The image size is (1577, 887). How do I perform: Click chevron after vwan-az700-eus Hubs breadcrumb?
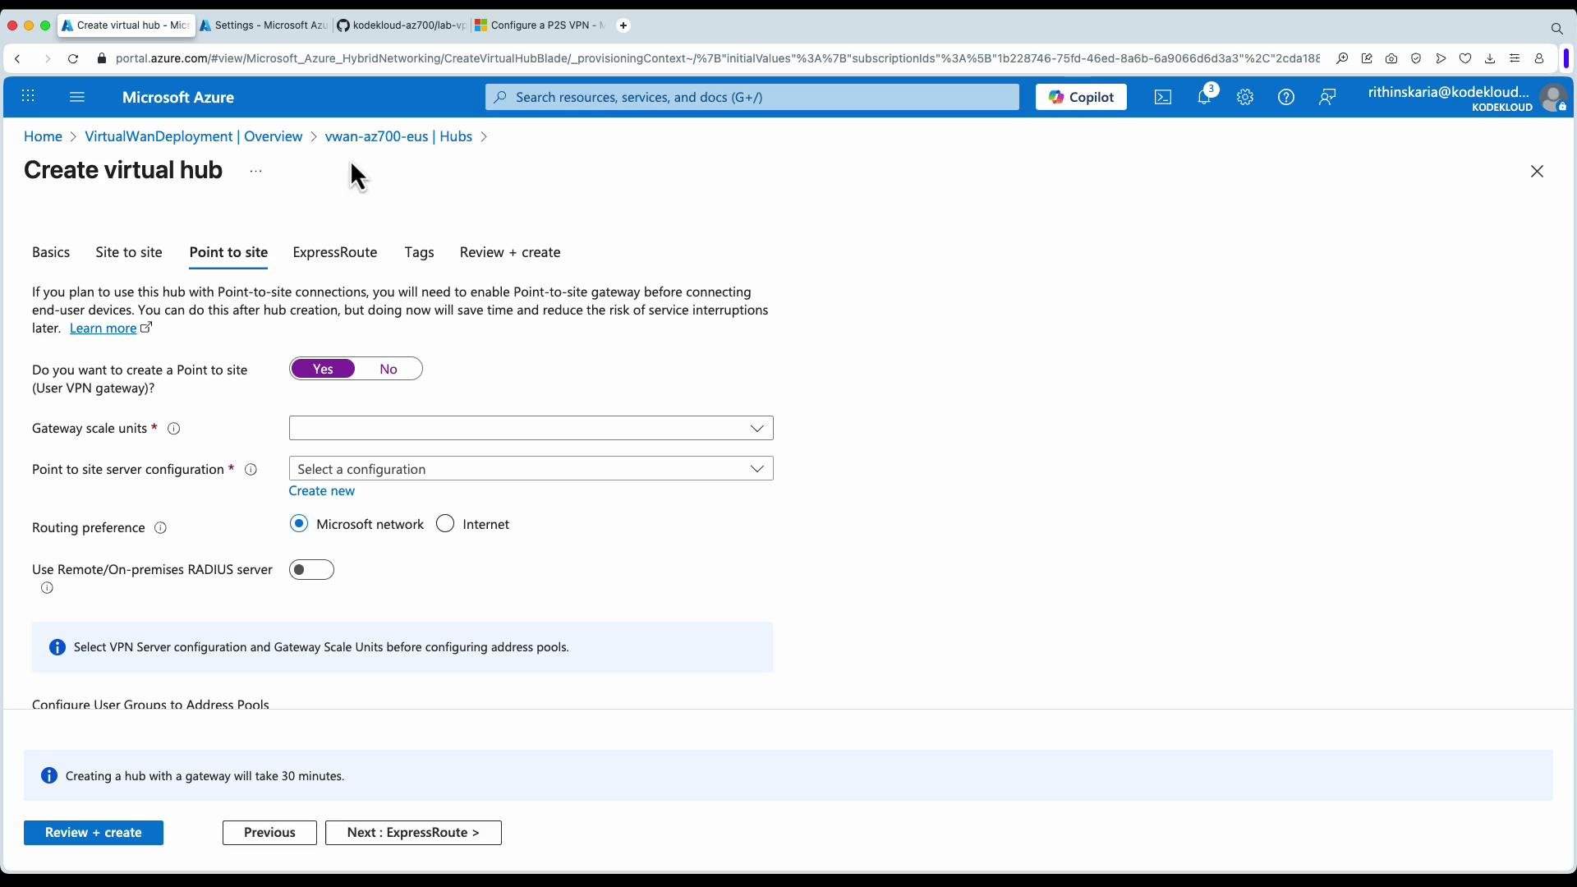click(484, 137)
